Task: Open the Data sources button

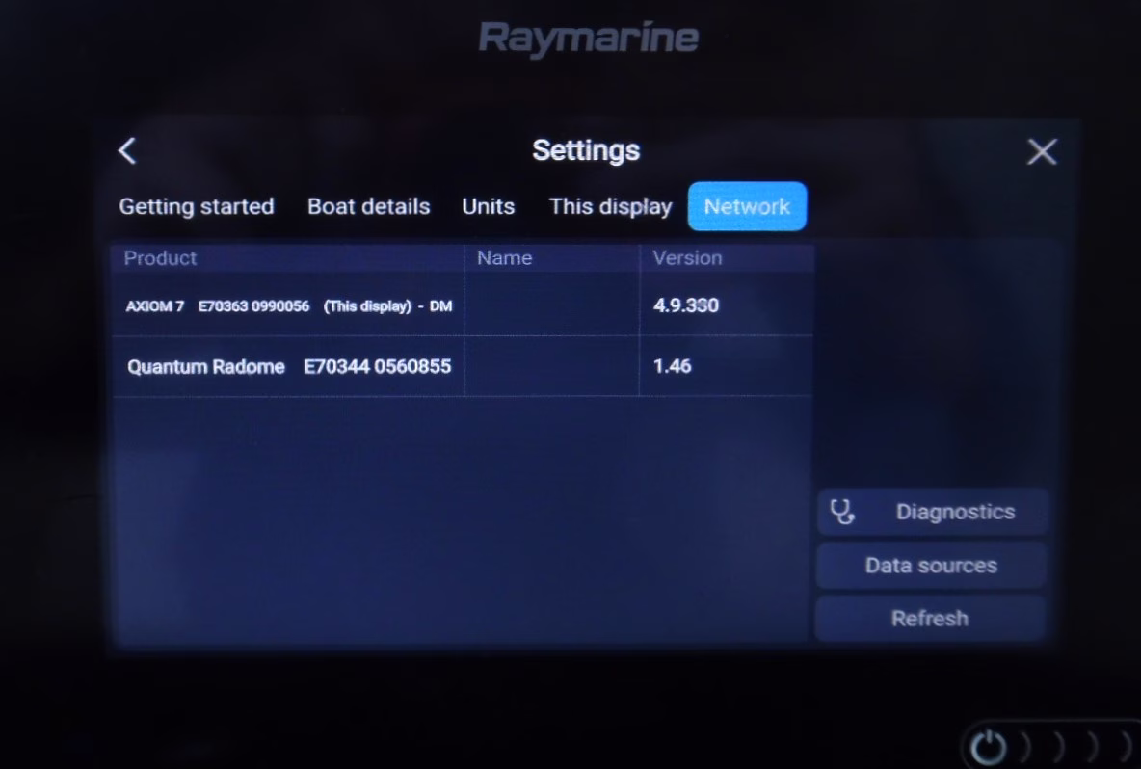Action: coord(932,566)
